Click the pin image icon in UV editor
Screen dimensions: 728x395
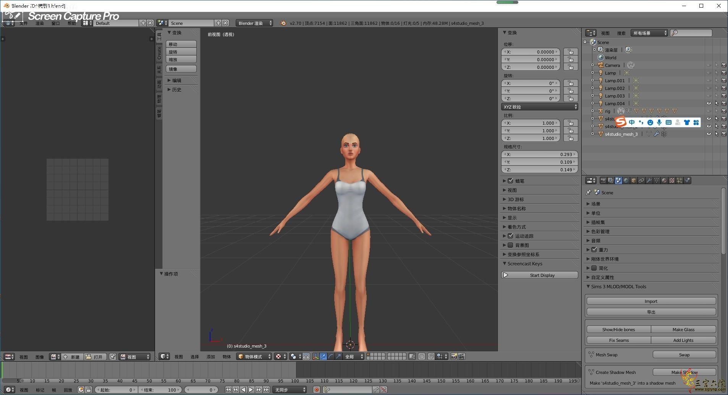(x=112, y=357)
